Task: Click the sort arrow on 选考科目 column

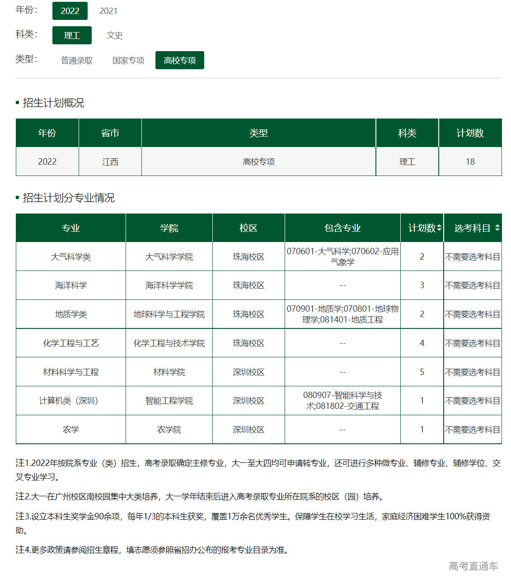Action: coord(498,228)
